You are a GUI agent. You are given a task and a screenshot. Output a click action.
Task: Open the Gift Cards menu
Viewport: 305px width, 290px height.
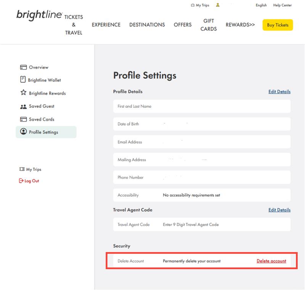coord(208,24)
